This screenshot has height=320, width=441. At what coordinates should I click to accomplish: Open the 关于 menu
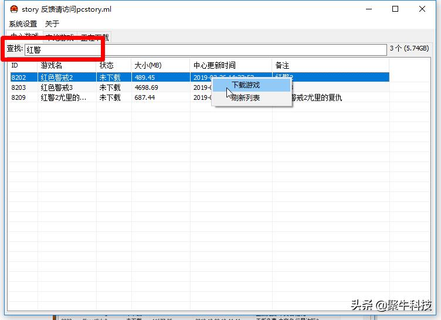coord(52,23)
